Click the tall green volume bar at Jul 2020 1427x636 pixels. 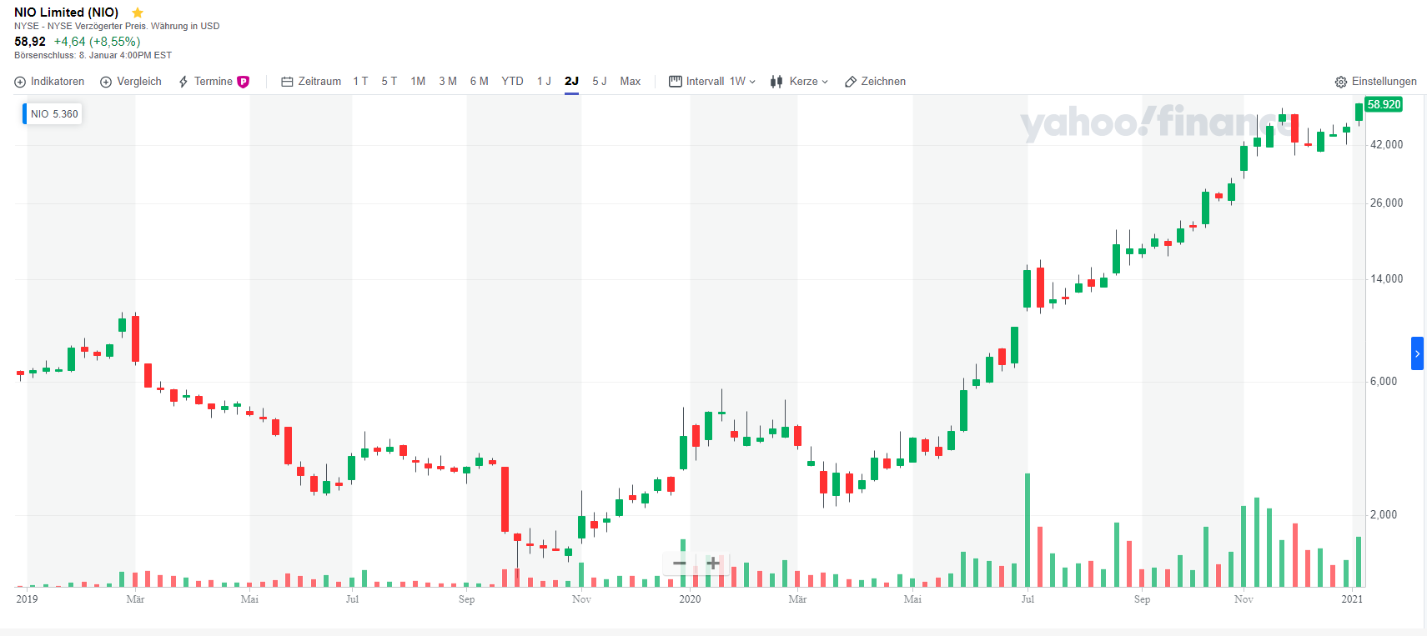tap(1028, 530)
